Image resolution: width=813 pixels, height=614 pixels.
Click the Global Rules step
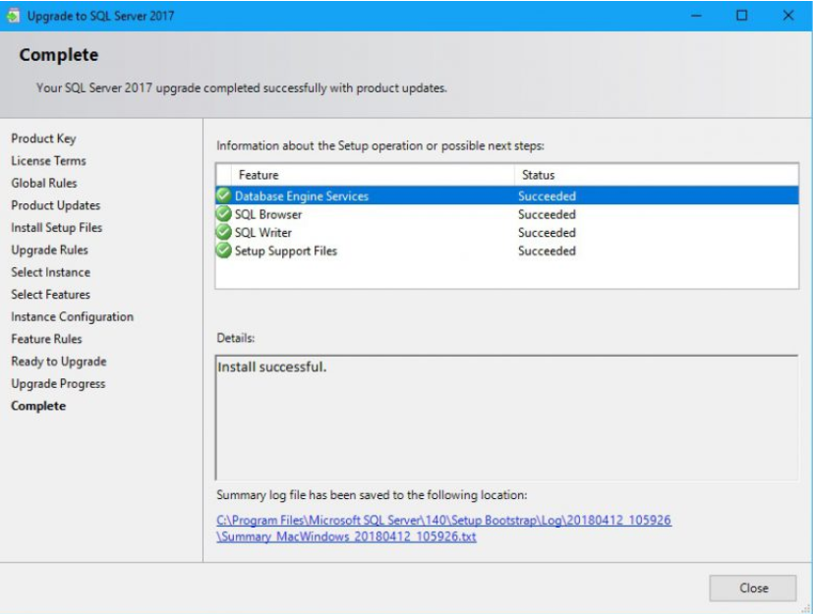click(x=44, y=183)
